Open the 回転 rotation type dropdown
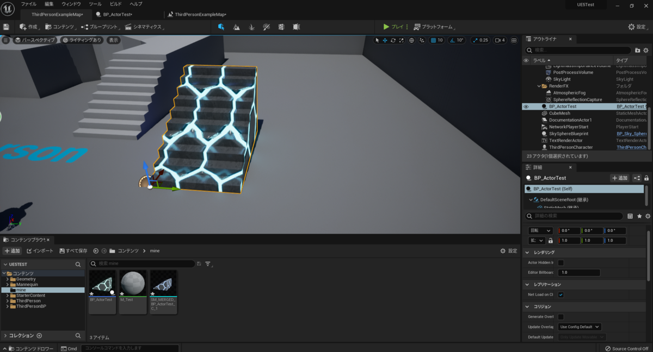This screenshot has width=653, height=352. pyautogui.click(x=541, y=231)
